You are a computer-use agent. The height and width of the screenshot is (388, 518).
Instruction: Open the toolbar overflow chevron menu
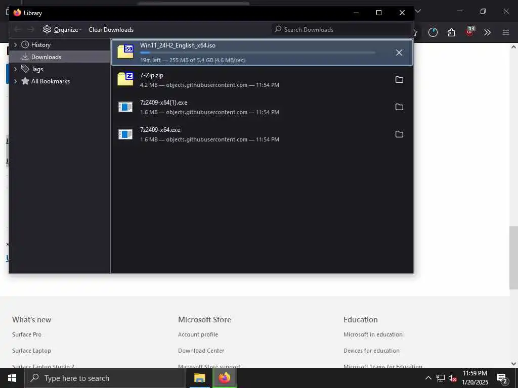point(487,32)
